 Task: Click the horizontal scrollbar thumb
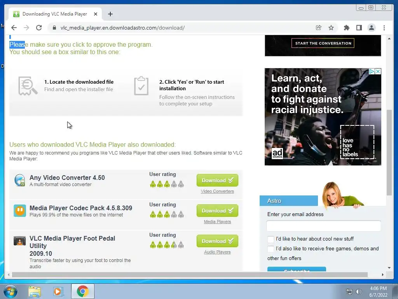coord(190,274)
